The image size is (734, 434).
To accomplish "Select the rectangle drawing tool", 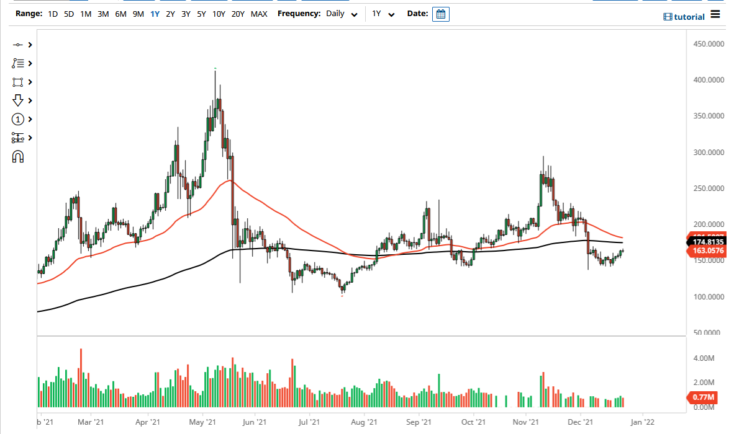I will click(x=17, y=82).
